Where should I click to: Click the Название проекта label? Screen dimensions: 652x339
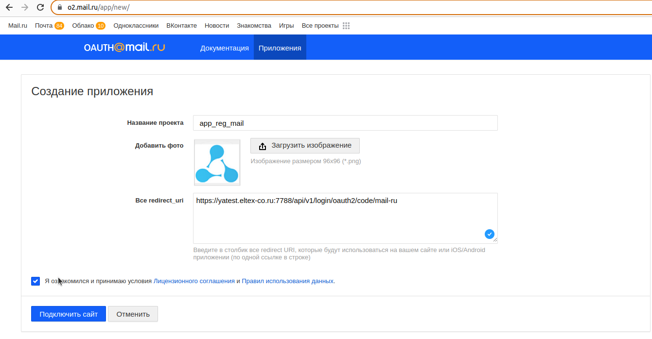click(156, 123)
